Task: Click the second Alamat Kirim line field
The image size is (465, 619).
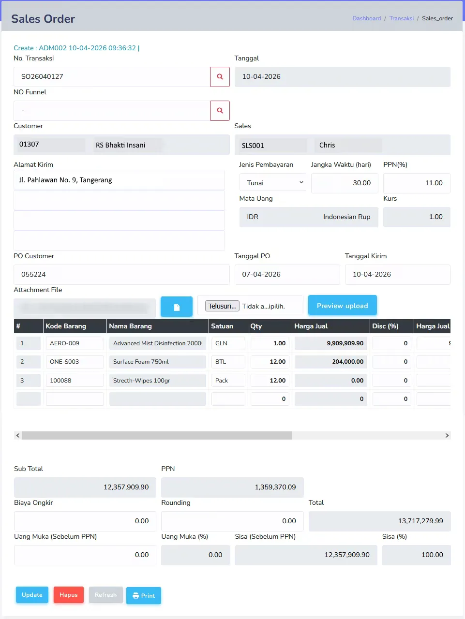Action: click(x=119, y=200)
